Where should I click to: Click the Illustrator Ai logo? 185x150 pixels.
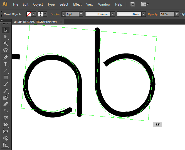tap(5, 4)
